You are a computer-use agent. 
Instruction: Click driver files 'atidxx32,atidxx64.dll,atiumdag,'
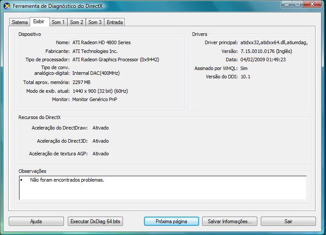274,42
